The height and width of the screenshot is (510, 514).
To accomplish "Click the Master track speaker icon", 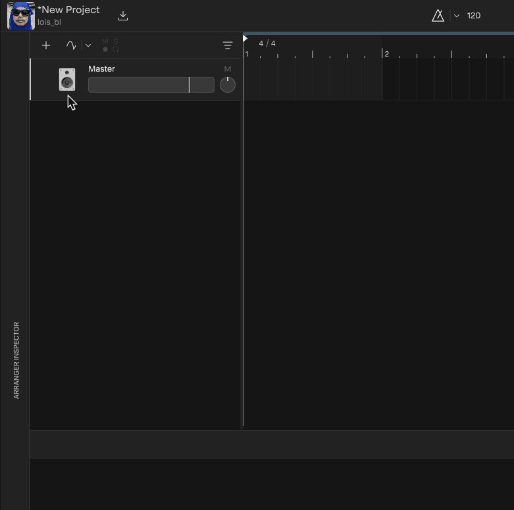I will [67, 80].
